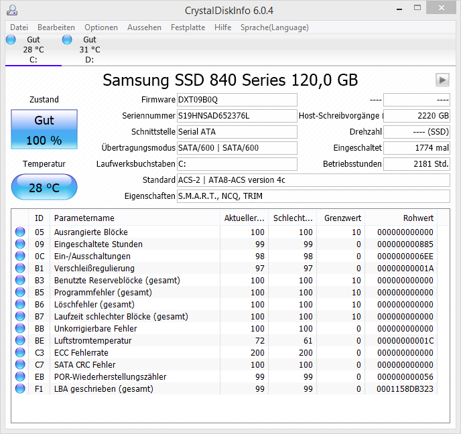Click the Übertragungsmodus field SATA/600
This screenshot has width=461, height=434.
click(x=237, y=148)
